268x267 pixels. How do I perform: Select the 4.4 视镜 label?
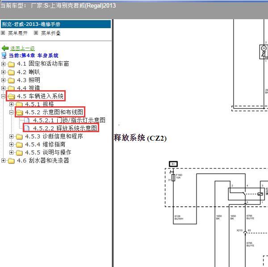coord(29,88)
